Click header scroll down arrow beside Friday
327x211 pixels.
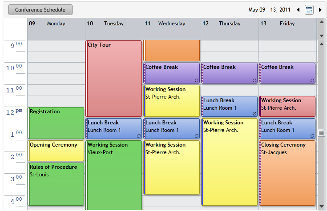(321, 36)
